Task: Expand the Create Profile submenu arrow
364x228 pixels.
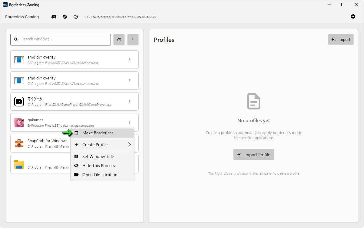Action: click(129, 145)
